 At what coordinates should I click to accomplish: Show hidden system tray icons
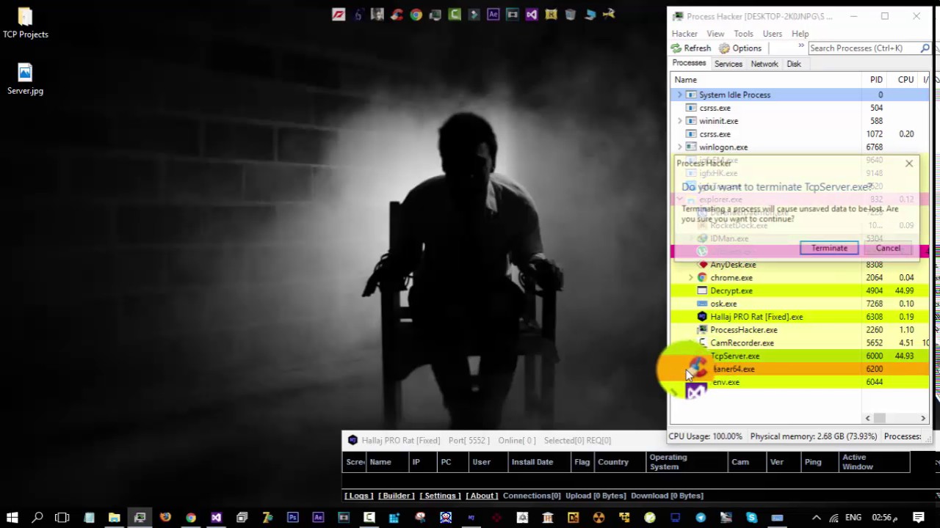(x=815, y=518)
